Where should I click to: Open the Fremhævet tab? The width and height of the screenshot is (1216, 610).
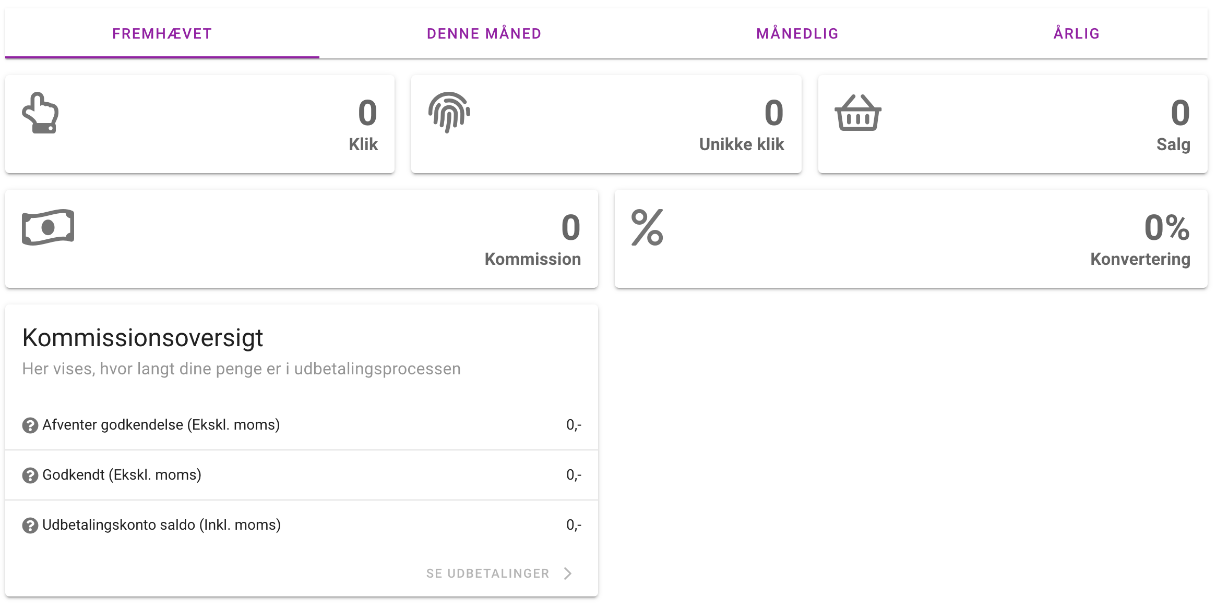162,34
